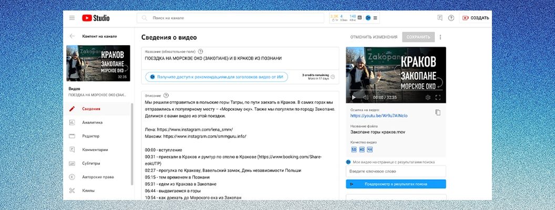This screenshot has height=210, width=555.
Task: Open the feedback icon in the top bar
Action: point(440,18)
